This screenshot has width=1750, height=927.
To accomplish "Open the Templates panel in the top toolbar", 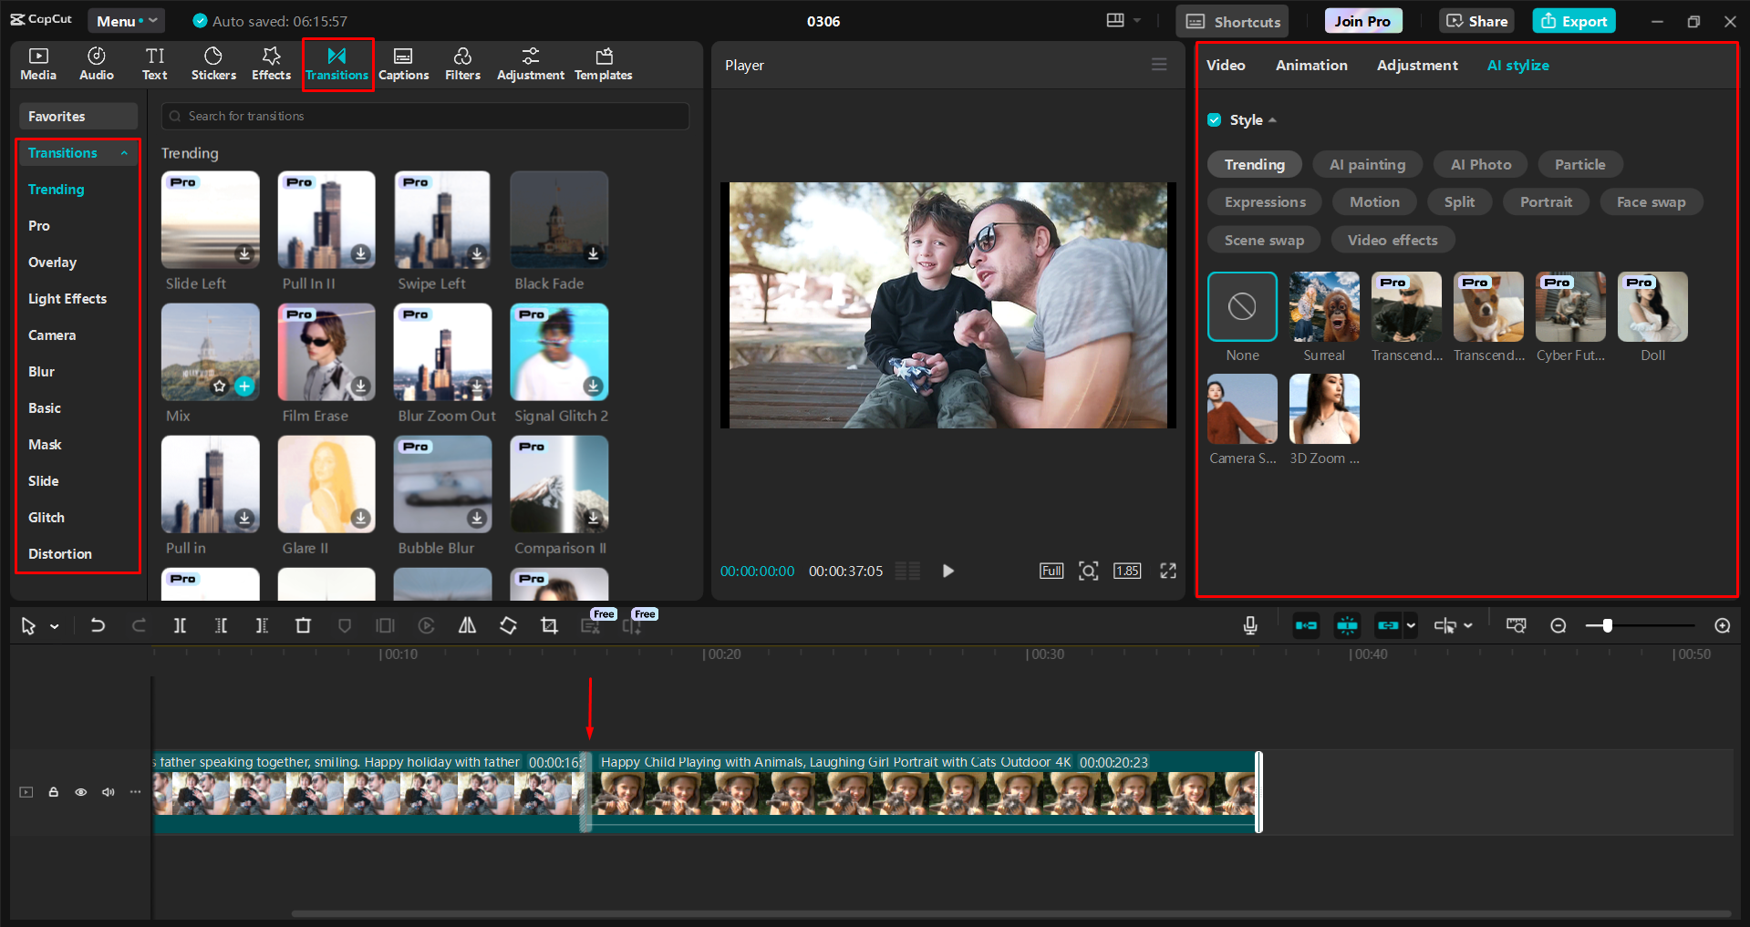I will [x=603, y=64].
